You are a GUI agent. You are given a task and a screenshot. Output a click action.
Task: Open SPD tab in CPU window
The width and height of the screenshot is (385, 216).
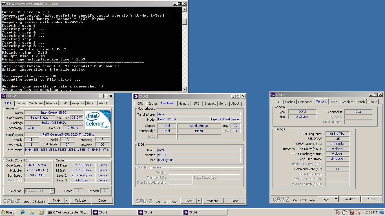pos(65,103)
